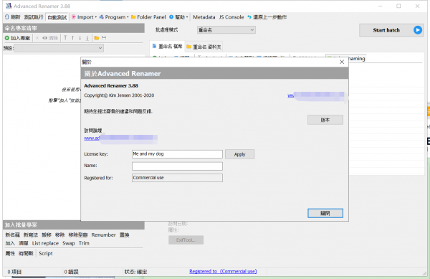Click the open folder icon in methods toolbar
Viewport: 430px width, 279px height.
click(97, 38)
